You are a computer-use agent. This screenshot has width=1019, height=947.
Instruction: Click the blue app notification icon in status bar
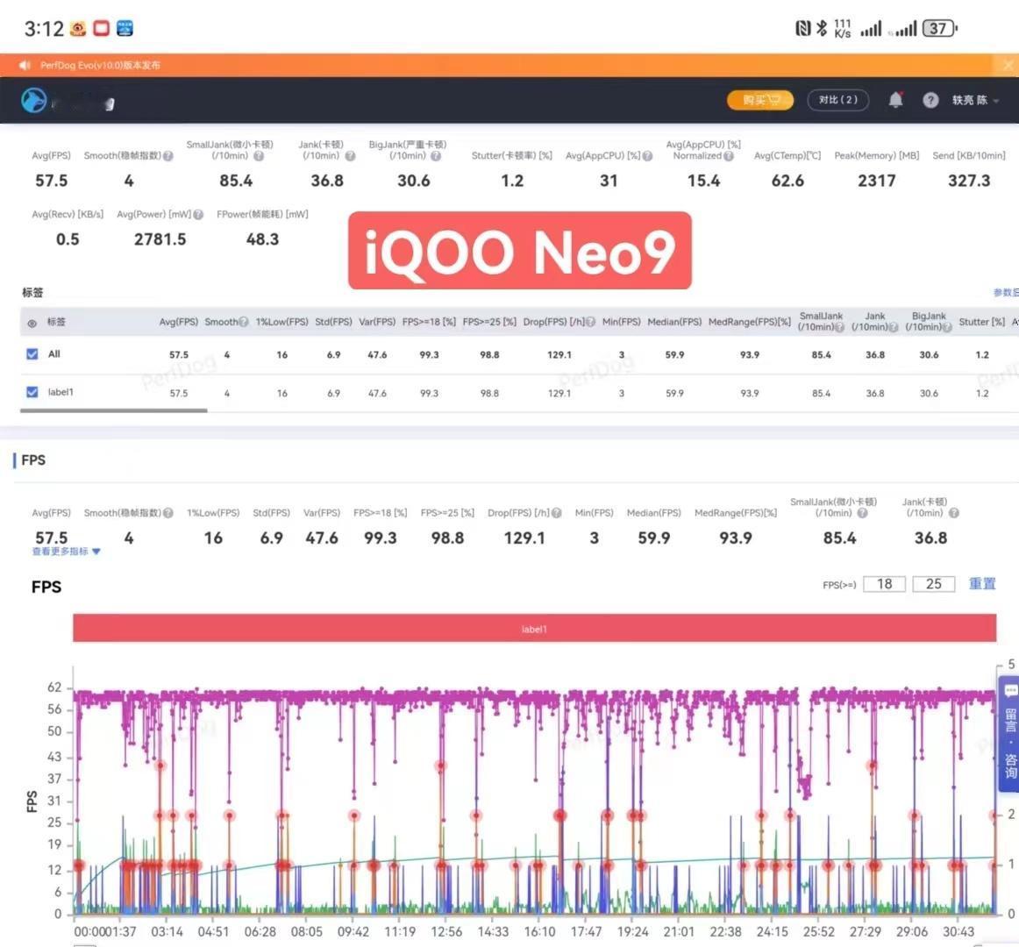tap(125, 28)
